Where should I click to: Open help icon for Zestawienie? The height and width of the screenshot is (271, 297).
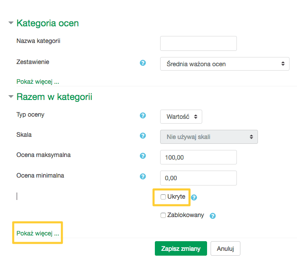click(x=143, y=63)
